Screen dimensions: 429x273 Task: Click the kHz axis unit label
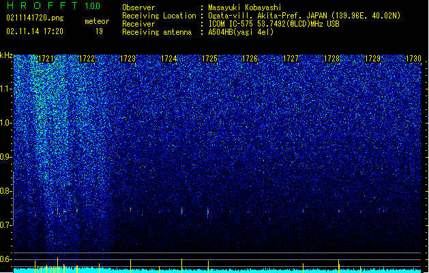coord(6,55)
